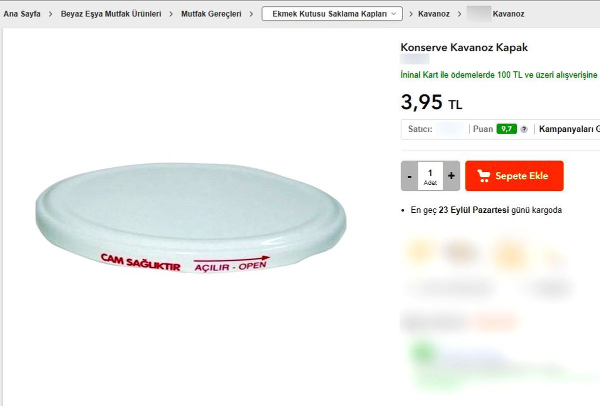This screenshot has height=406, width=600.
Task: Click the blurred seller name after Satıcı
Action: click(x=451, y=129)
